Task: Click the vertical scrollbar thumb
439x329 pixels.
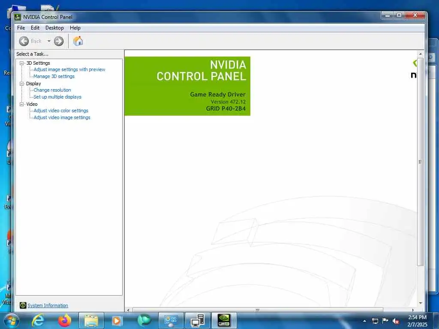Action: point(420,162)
